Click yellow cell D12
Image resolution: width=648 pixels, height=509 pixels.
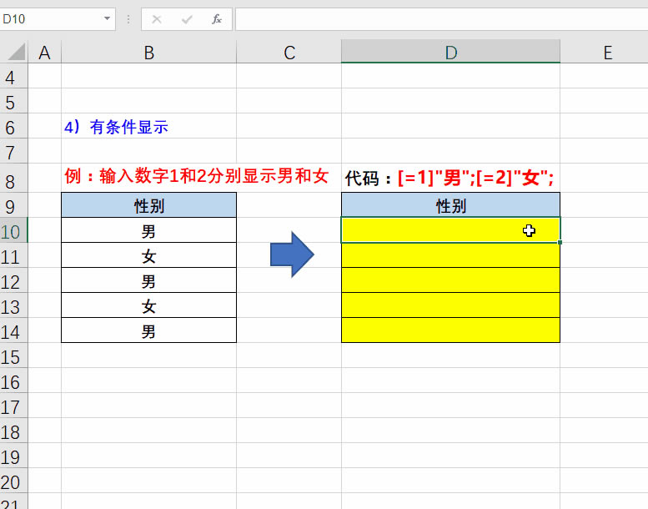(450, 280)
